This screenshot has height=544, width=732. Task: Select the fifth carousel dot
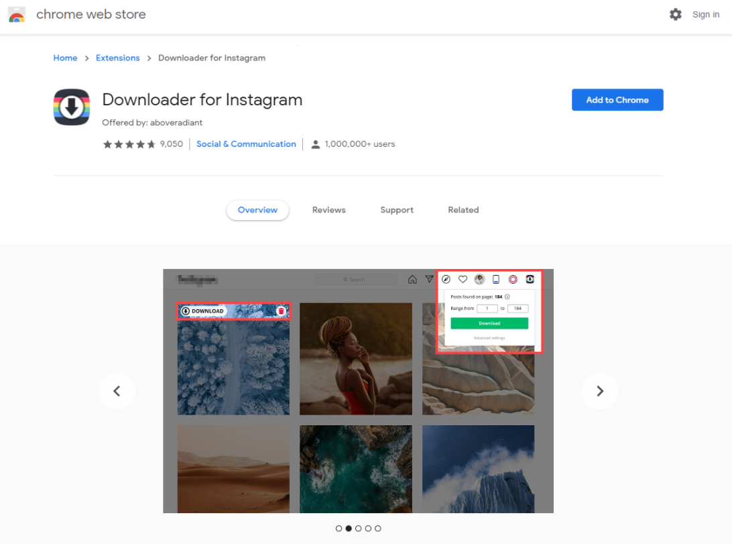[378, 529]
